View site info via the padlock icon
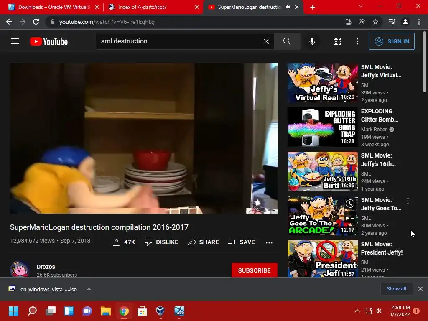Viewport: 428px width, 321px height. pos(53,22)
